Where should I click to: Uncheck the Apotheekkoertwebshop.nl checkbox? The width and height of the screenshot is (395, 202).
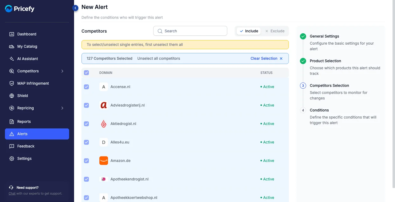coord(86,198)
